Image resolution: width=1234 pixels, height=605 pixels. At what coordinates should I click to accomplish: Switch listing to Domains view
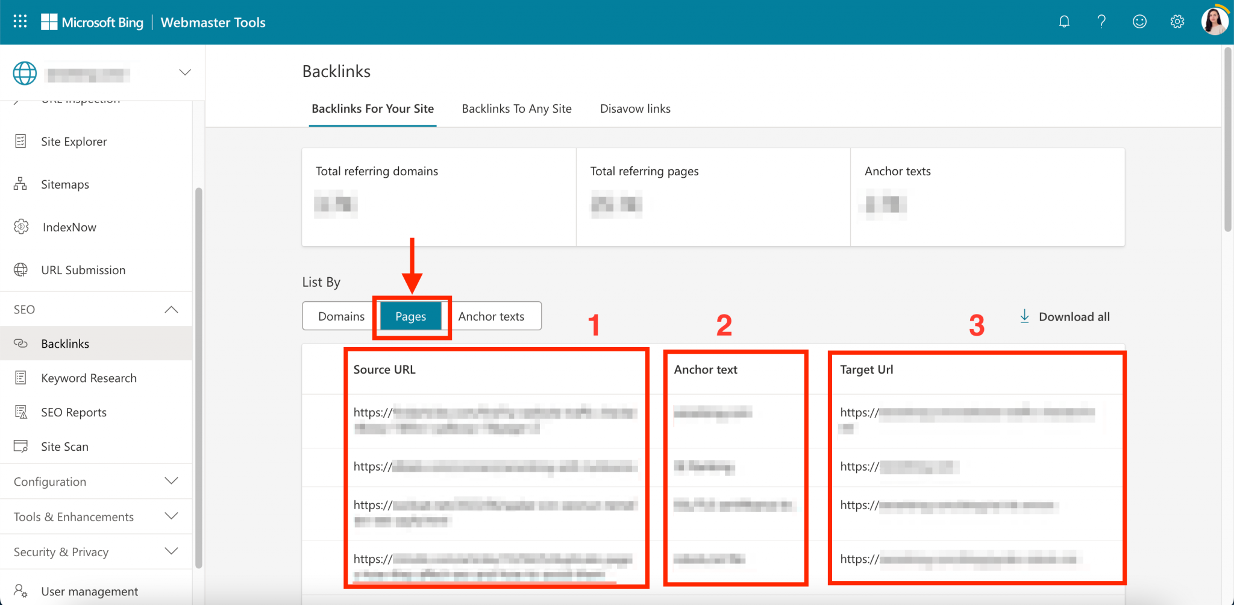341,316
